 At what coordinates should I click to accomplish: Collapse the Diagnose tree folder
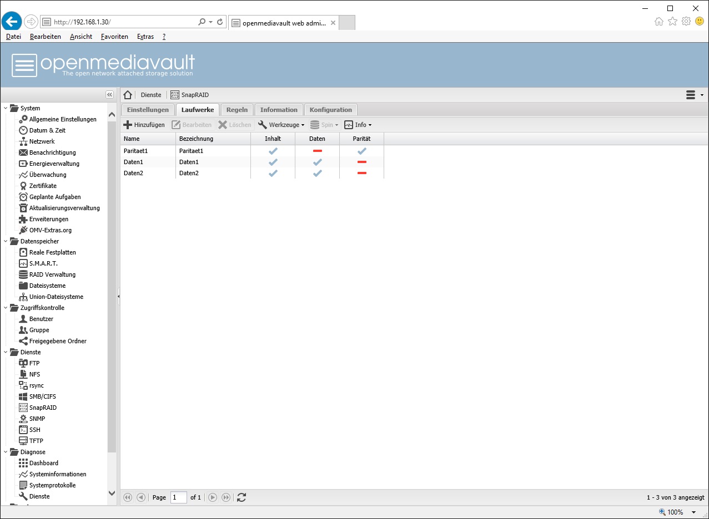6,452
